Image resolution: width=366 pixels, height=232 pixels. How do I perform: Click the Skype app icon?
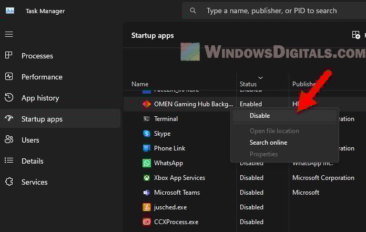[x=147, y=134]
